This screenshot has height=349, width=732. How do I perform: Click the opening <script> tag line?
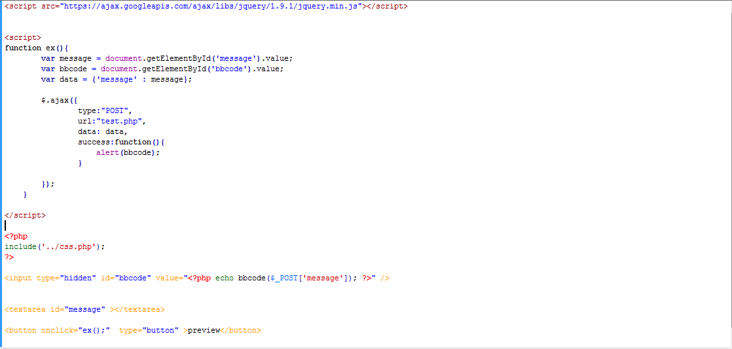[x=23, y=38]
